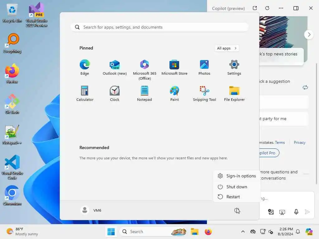Select Git Bash desktop shortcut
319x239 pixels.
[x=12, y=104]
